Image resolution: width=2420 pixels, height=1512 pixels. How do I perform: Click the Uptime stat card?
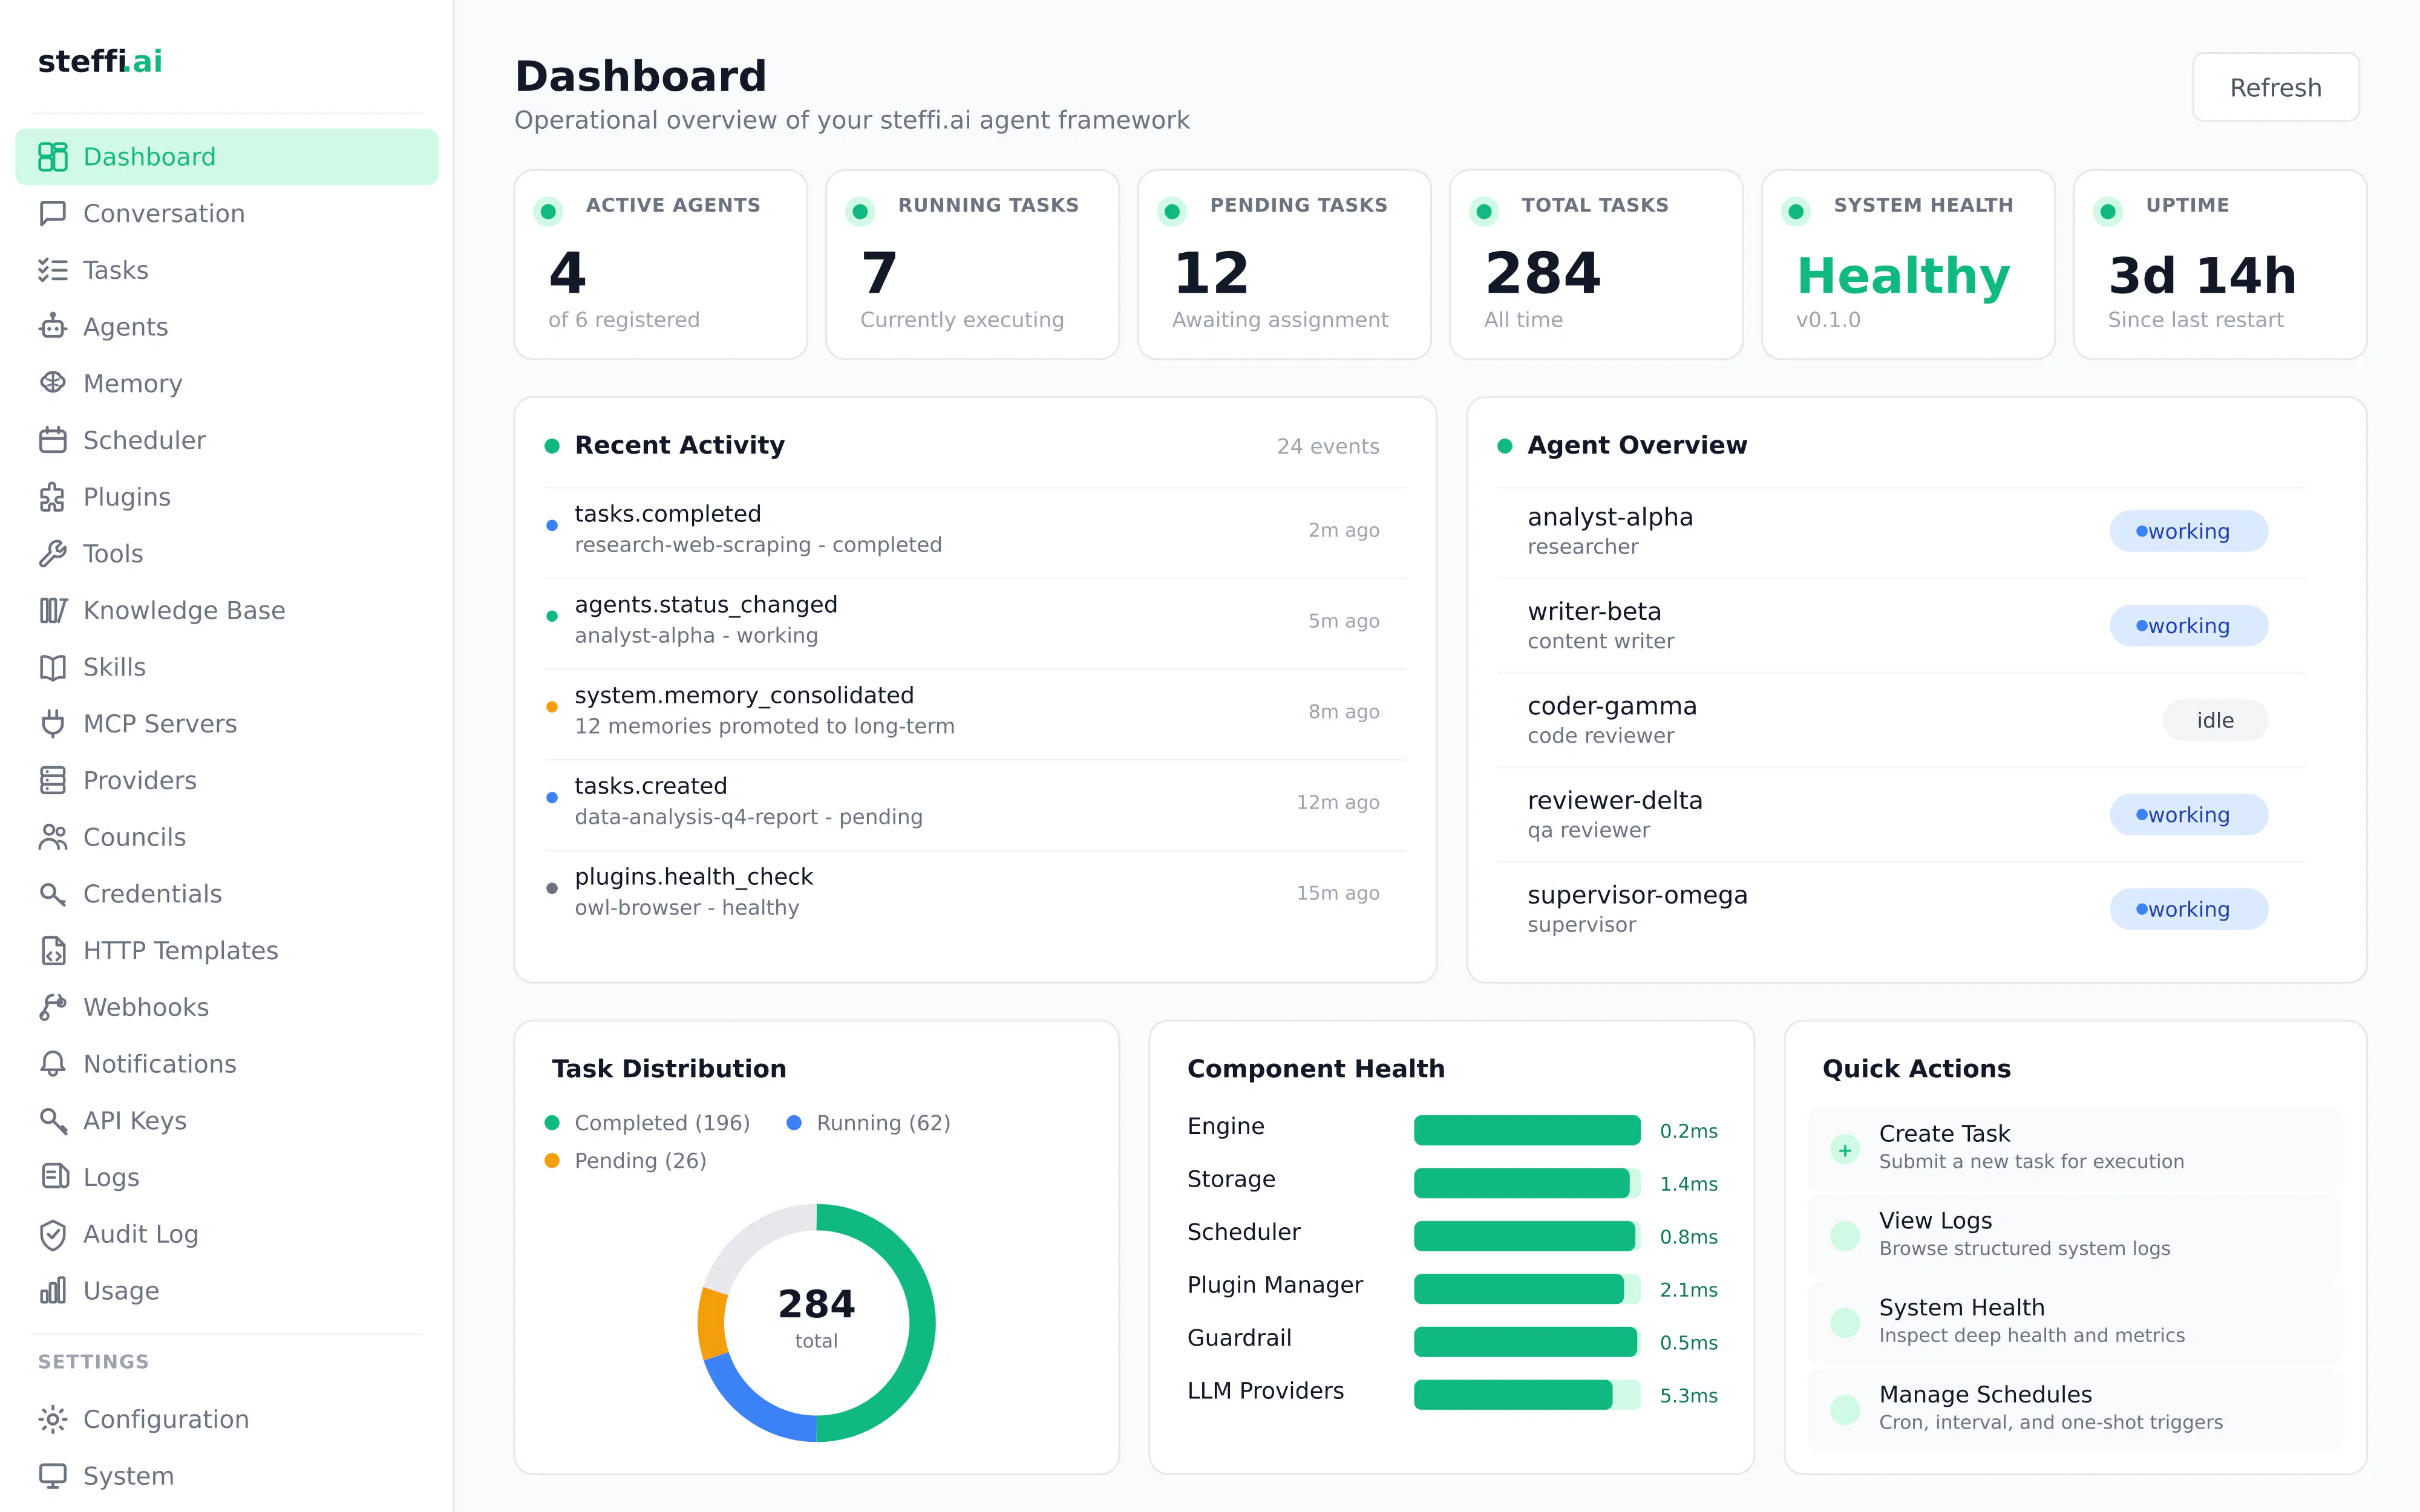(x=2220, y=264)
